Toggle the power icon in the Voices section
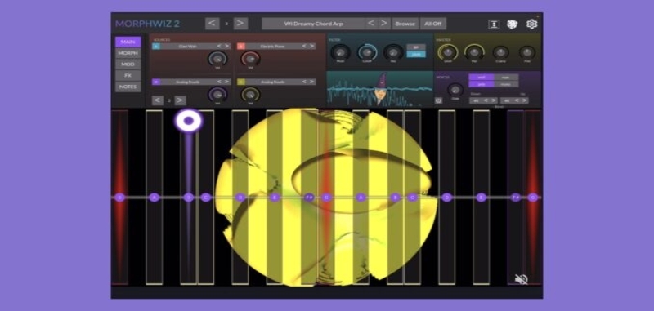The height and width of the screenshot is (311, 654). 438,100
